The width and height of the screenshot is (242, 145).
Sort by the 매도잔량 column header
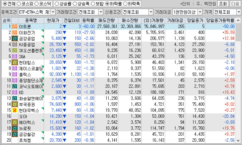click(107, 20)
